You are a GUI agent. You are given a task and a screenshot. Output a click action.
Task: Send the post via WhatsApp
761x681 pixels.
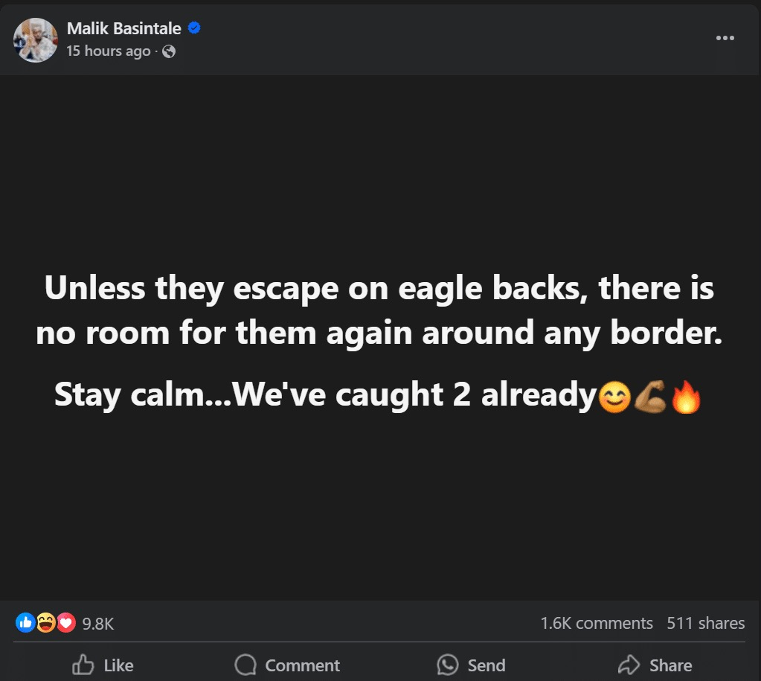(471, 665)
